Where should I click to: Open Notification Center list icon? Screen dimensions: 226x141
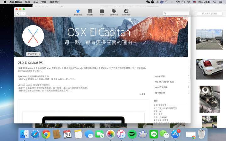[x=220, y=2]
